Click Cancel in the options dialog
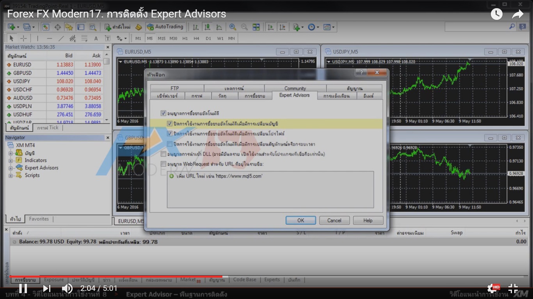 coord(334,220)
